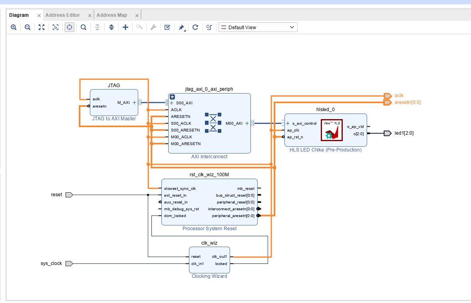Expand the jtag_axi_0_axi_periph block plus box

[x=173, y=97]
